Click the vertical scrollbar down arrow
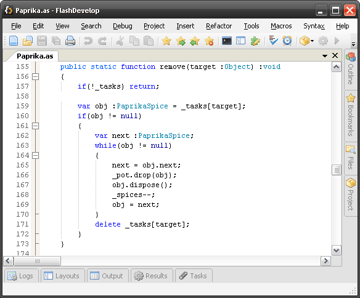The width and height of the screenshot is (360, 298). point(337,250)
